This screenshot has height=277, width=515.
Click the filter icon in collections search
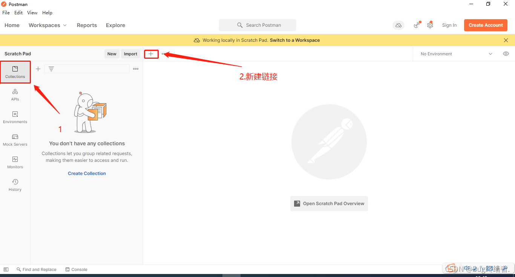coord(51,69)
